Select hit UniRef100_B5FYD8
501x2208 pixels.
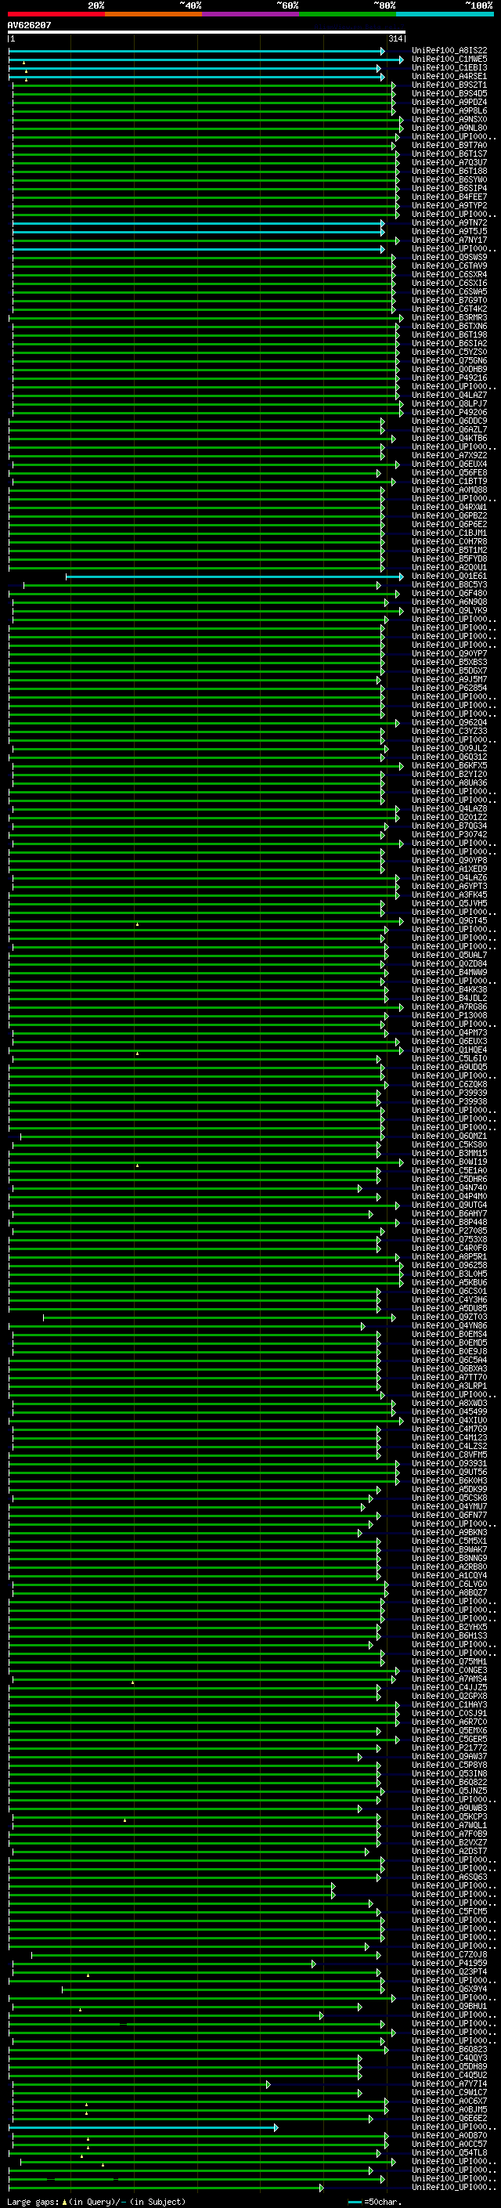449,559
